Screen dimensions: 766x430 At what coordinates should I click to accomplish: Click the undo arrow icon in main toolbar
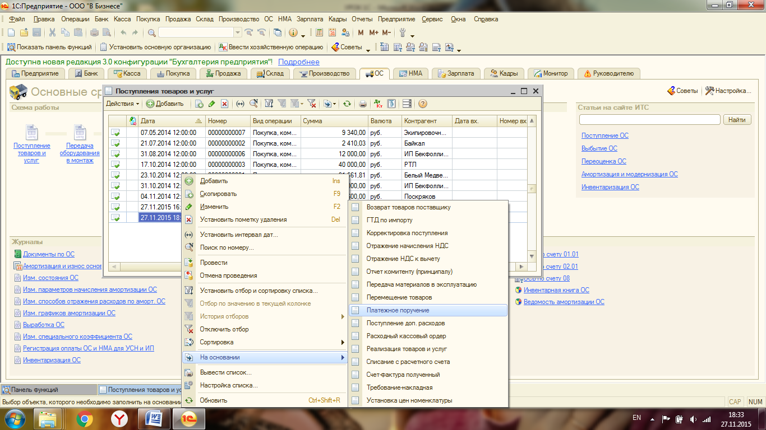coord(123,32)
